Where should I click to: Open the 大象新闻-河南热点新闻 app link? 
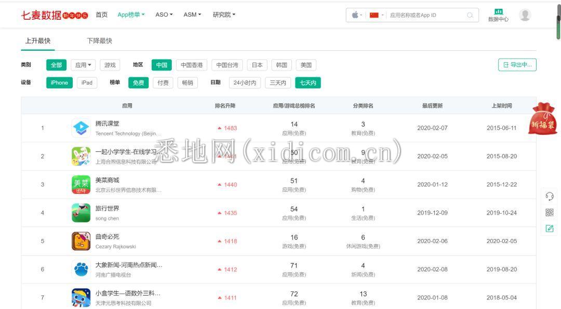[x=129, y=265]
